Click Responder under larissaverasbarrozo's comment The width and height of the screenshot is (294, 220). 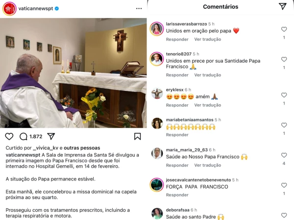(177, 40)
